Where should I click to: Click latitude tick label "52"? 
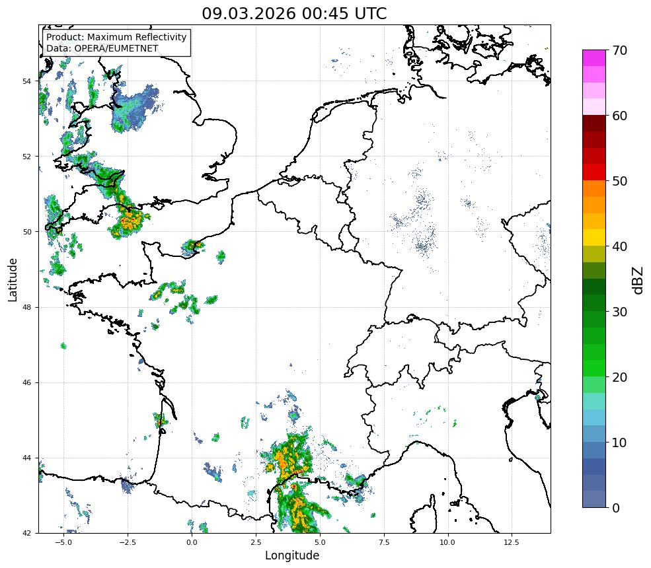pyautogui.click(x=26, y=157)
